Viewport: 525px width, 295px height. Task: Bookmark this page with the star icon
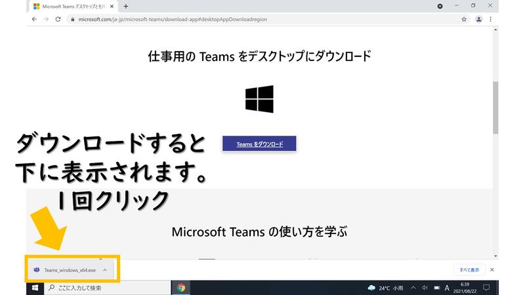click(464, 19)
